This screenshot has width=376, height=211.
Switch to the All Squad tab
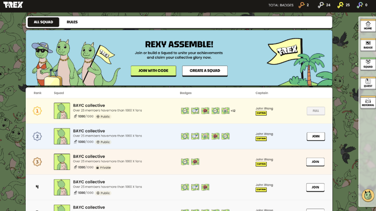[43, 22]
